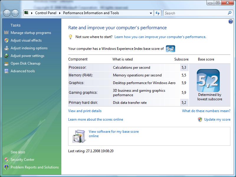Click the Memory subscore 5,5

(184, 75)
